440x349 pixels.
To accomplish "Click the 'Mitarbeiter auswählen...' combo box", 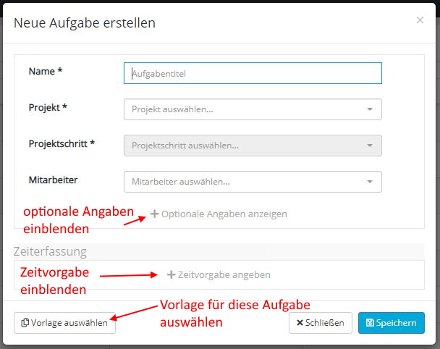I will point(246,182).
